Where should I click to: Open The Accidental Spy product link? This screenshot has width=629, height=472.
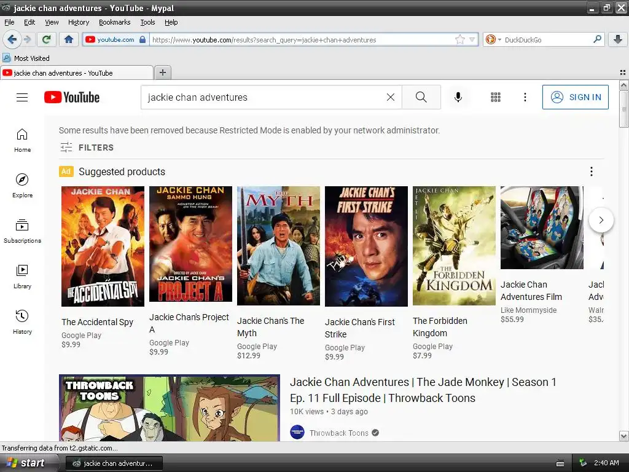click(x=97, y=322)
